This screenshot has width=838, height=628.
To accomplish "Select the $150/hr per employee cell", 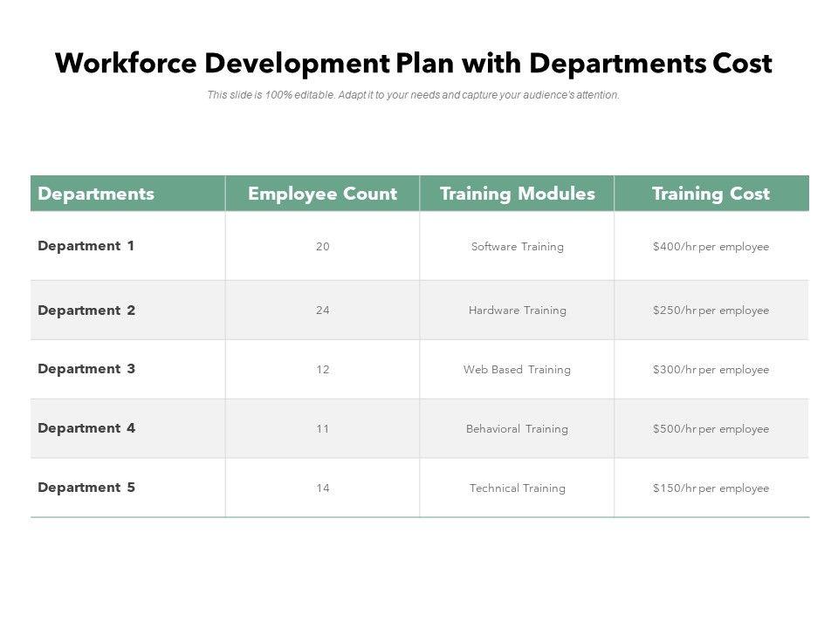I will coord(711,488).
